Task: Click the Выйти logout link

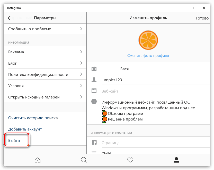Action: (14, 140)
